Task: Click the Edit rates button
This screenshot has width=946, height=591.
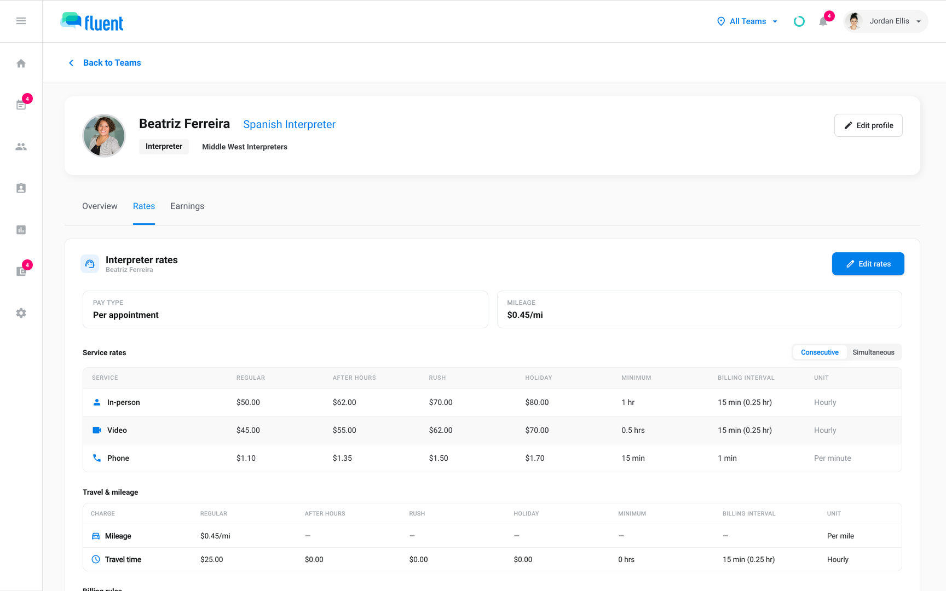Action: pos(868,264)
